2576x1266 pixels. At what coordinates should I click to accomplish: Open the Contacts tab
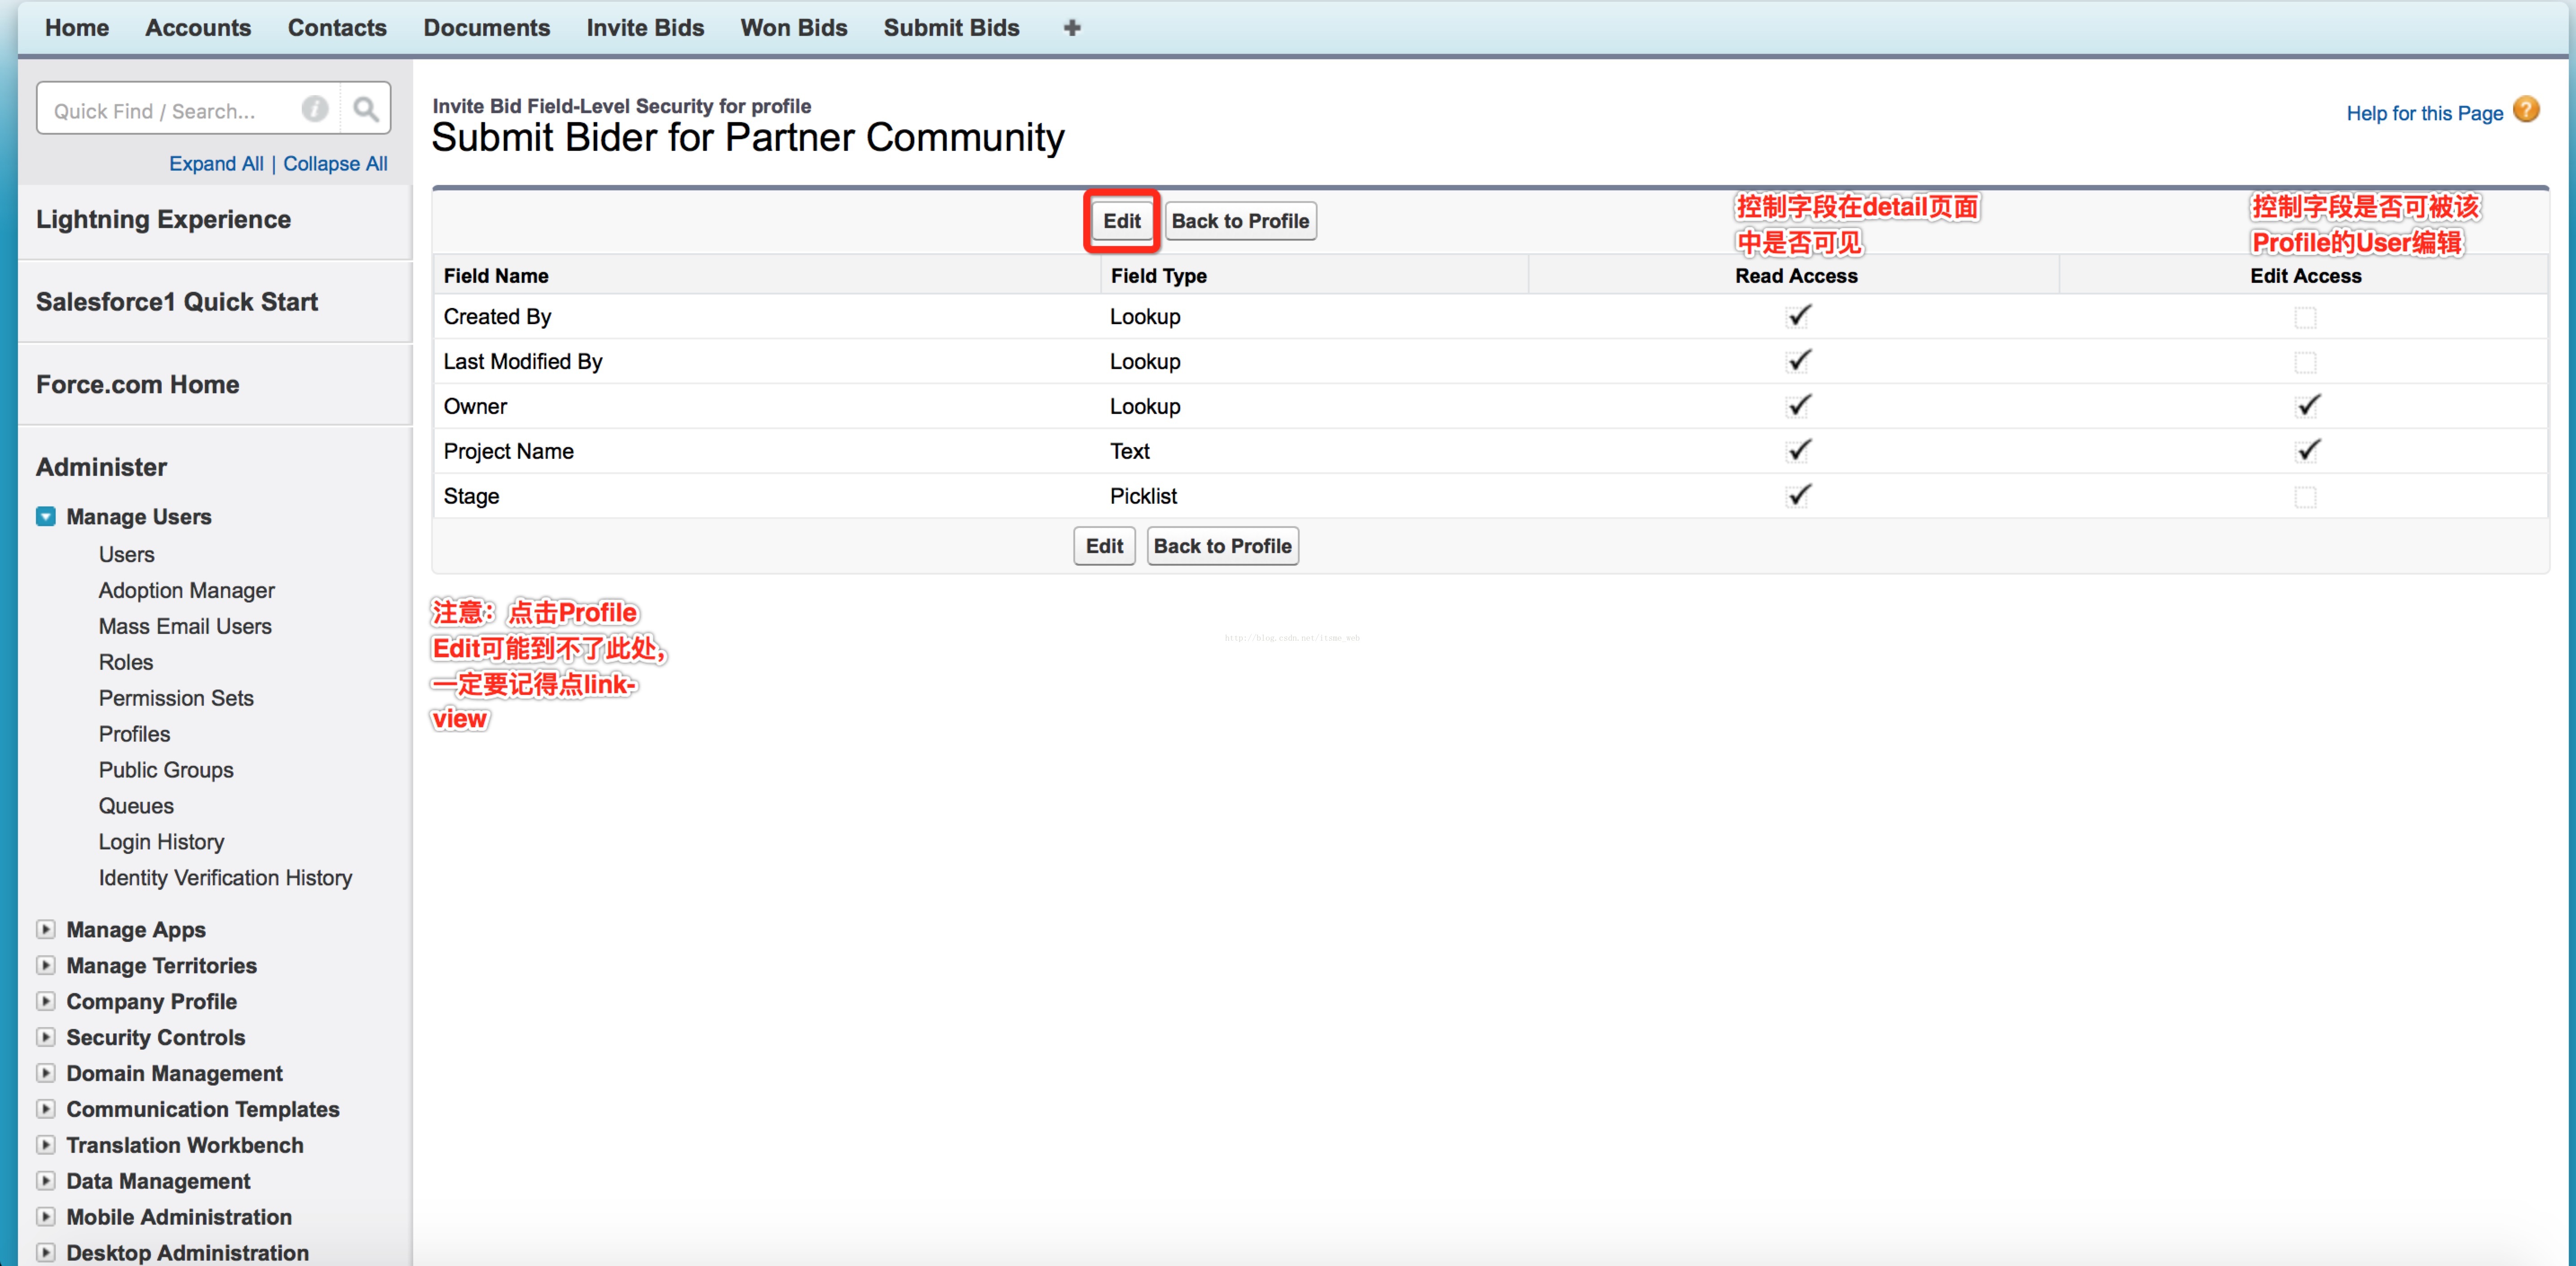click(337, 28)
